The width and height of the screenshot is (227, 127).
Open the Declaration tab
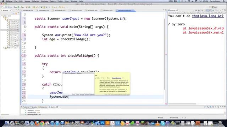tap(44, 107)
